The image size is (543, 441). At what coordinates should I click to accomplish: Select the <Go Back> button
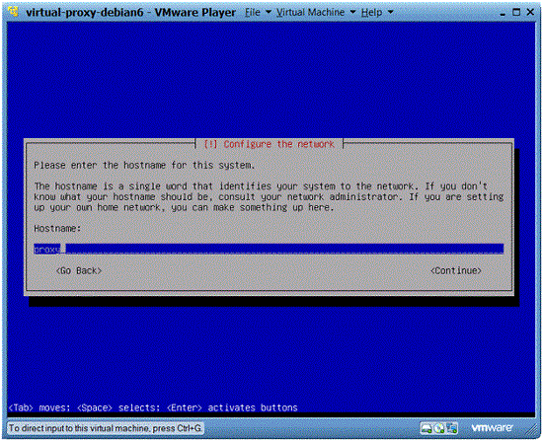(x=79, y=270)
